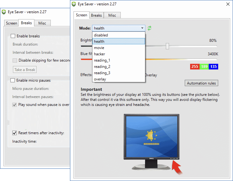This screenshot has width=233, height=181.
Task: Open the Breaks tab in front window
Action: pyautogui.click(x=96, y=15)
